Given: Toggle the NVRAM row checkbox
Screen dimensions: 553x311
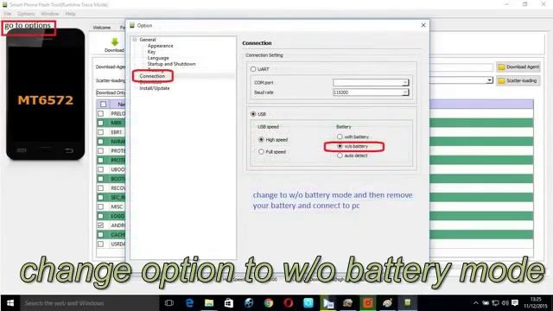Looking at the screenshot, I should (101, 142).
